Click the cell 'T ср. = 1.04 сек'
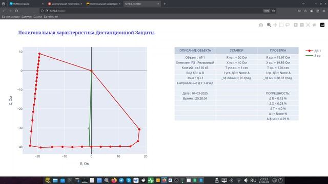Image resolution: width=328 pixels, height=184 pixels. click(278, 67)
